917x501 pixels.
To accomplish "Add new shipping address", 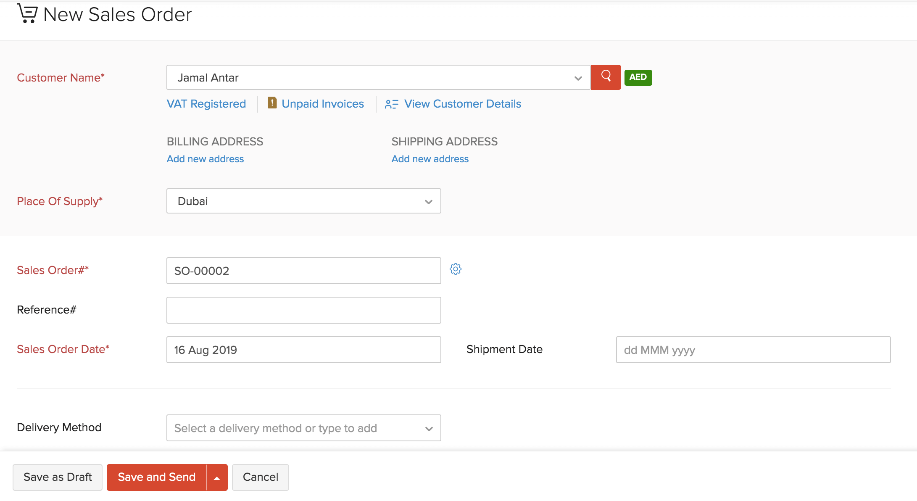I will click(430, 159).
